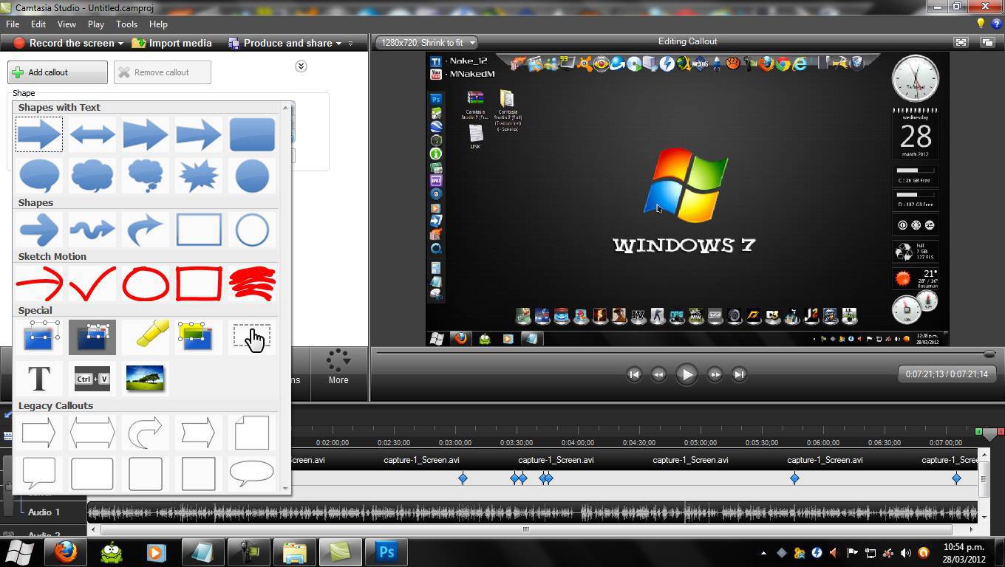This screenshot has height=567, width=1005.
Task: Pick the filled oval speech bubble callout
Action: (x=39, y=176)
